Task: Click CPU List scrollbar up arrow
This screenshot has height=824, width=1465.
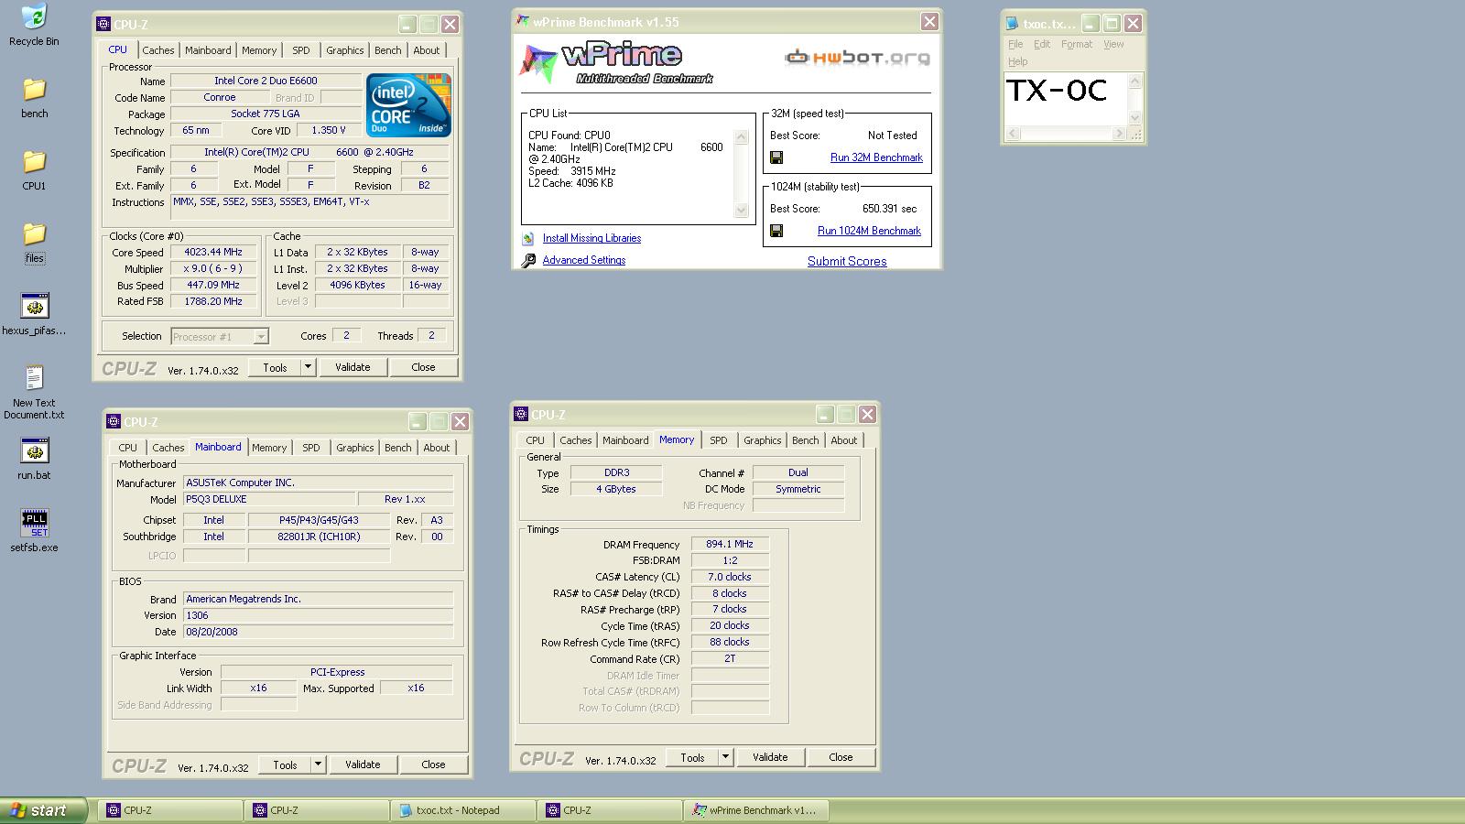Action: pos(742,137)
